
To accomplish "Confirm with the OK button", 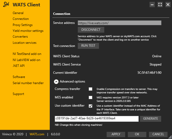I will click(x=137, y=134).
